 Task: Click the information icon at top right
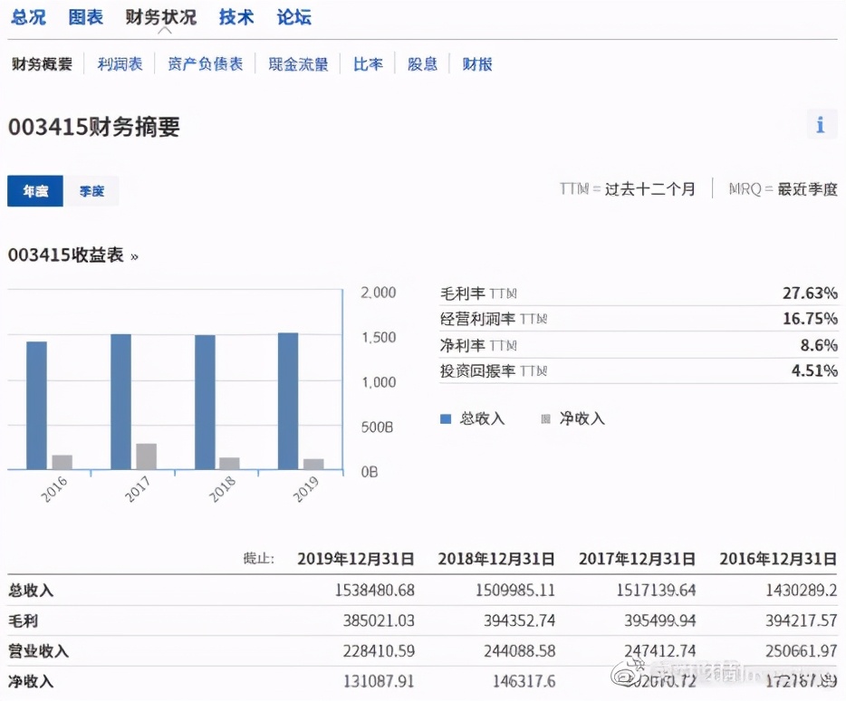[822, 124]
